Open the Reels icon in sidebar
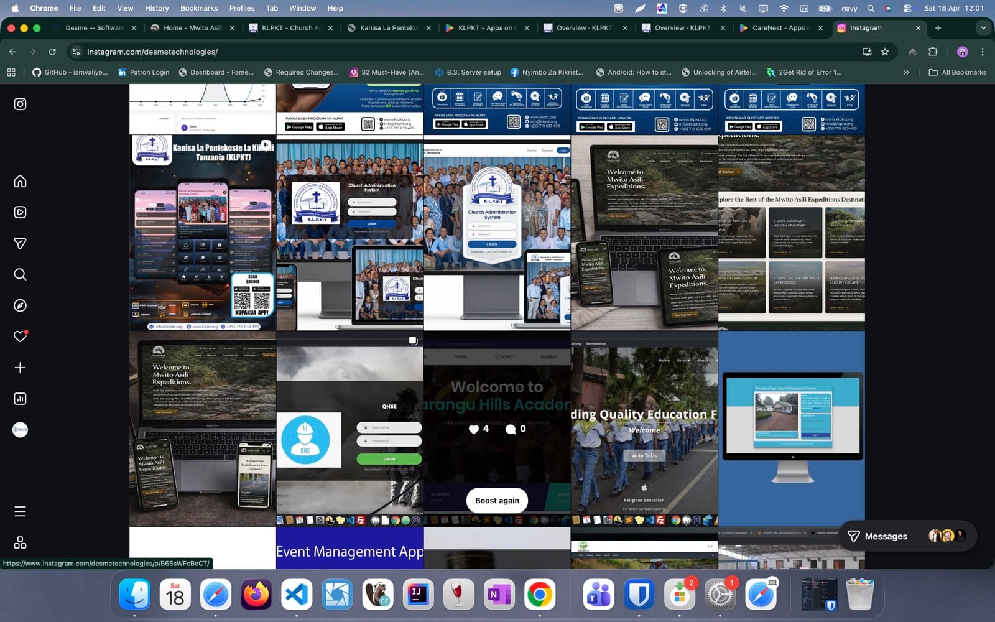Image resolution: width=995 pixels, height=622 pixels. click(20, 212)
